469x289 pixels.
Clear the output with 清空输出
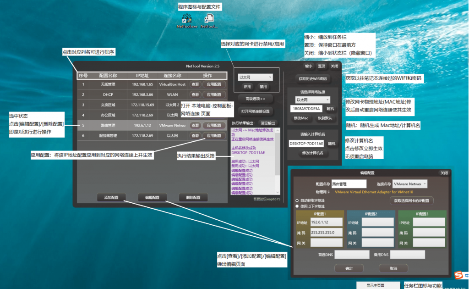point(267,123)
